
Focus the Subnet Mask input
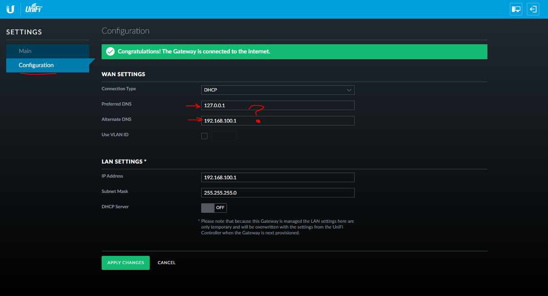pyautogui.click(x=278, y=193)
